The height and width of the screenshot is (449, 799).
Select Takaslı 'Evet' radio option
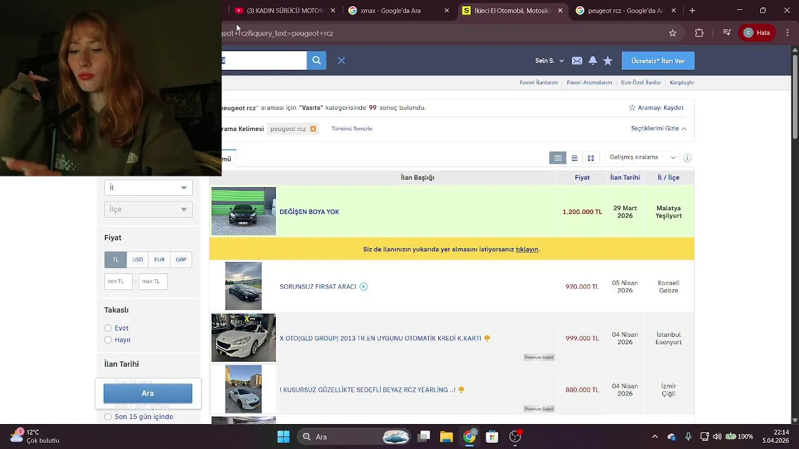coord(108,328)
